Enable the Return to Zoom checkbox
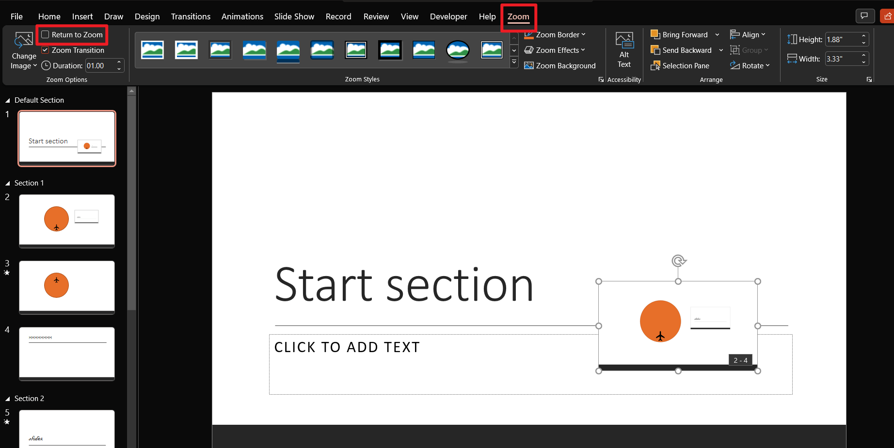 point(45,34)
